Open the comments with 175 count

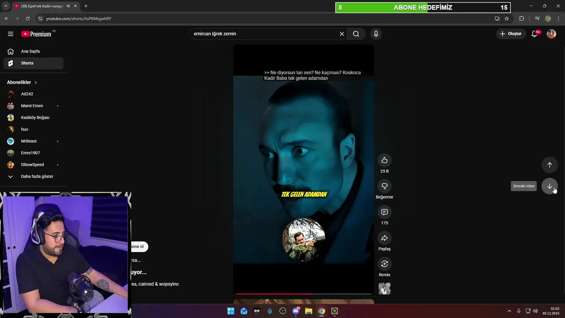point(384,212)
